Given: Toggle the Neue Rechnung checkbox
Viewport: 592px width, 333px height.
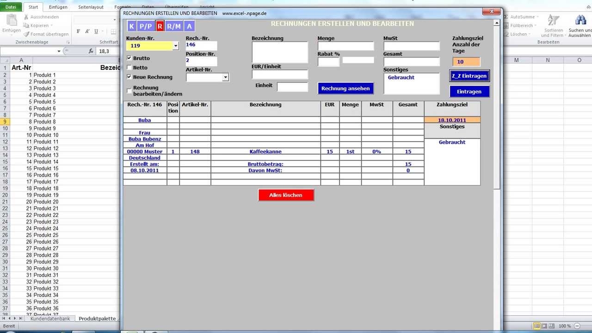Looking at the screenshot, I should [x=129, y=77].
